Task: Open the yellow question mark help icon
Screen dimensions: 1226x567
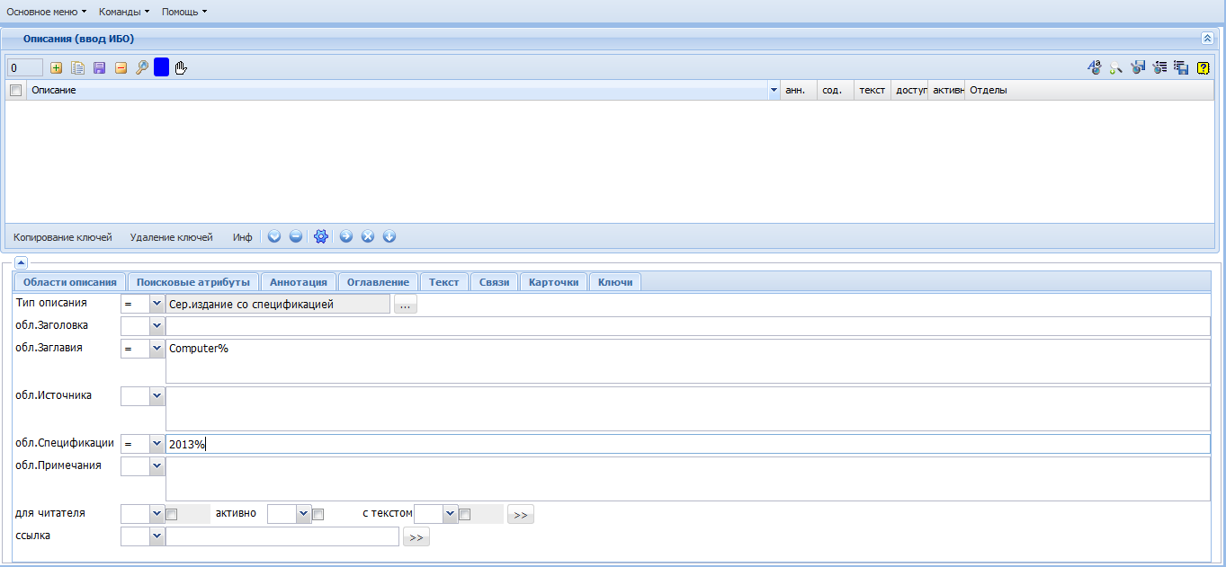Action: pos(1203,67)
